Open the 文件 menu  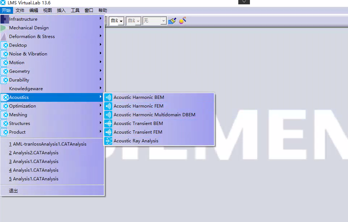point(20,11)
